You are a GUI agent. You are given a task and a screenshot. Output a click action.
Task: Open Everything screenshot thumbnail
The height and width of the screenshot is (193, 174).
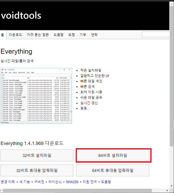(36, 96)
